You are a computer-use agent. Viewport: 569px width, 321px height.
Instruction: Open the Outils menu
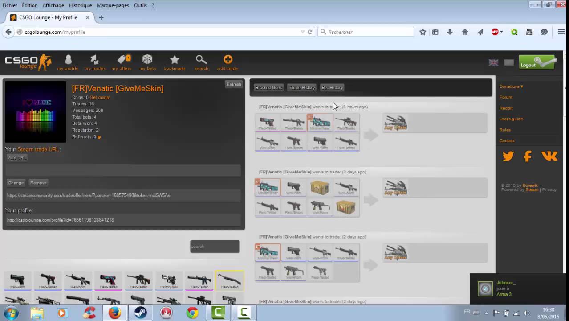(140, 5)
